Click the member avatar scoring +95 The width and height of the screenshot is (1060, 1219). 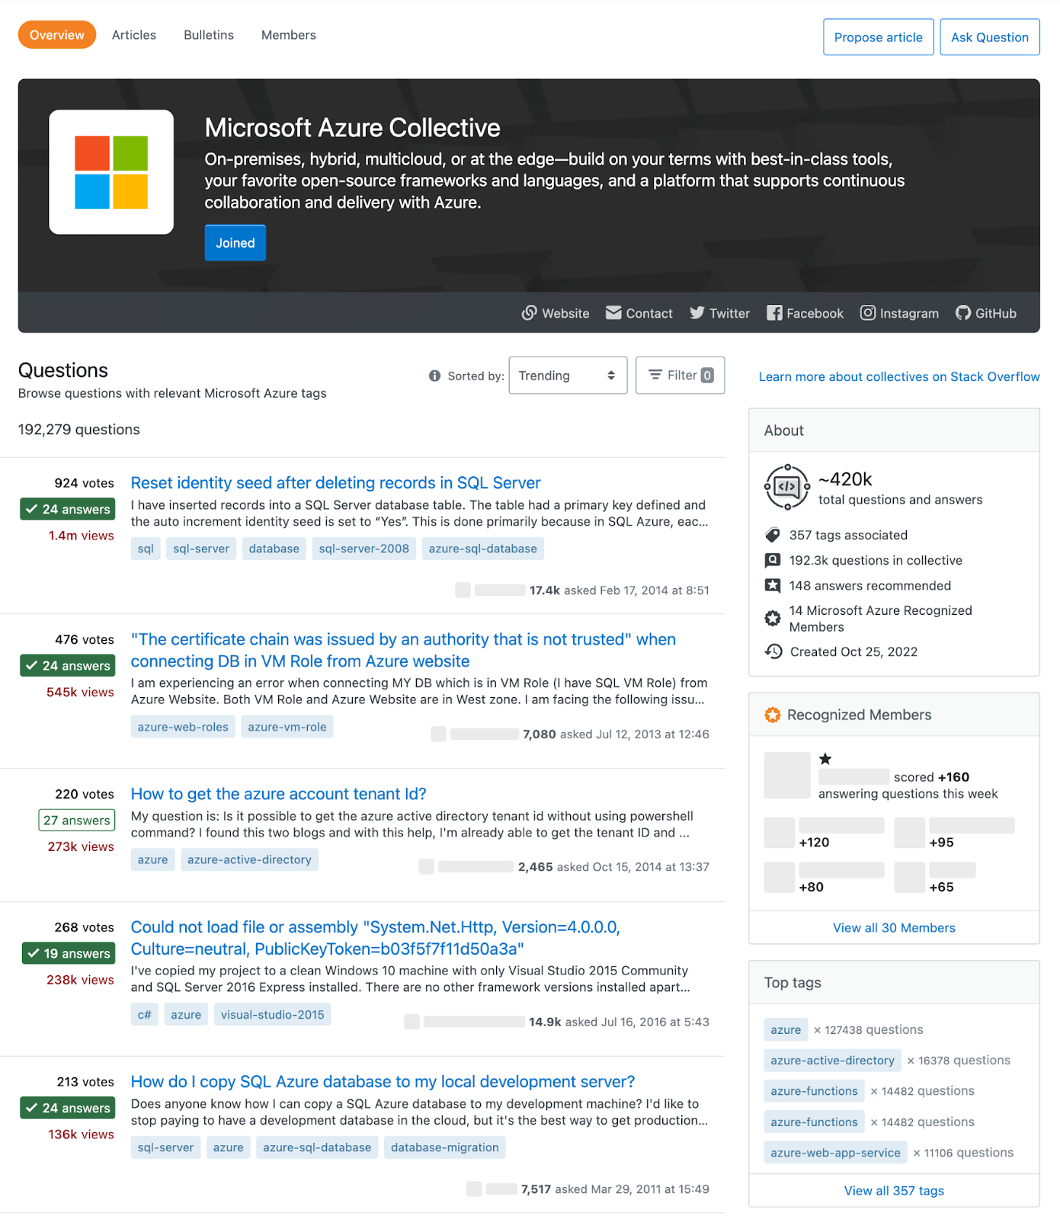tap(910, 833)
